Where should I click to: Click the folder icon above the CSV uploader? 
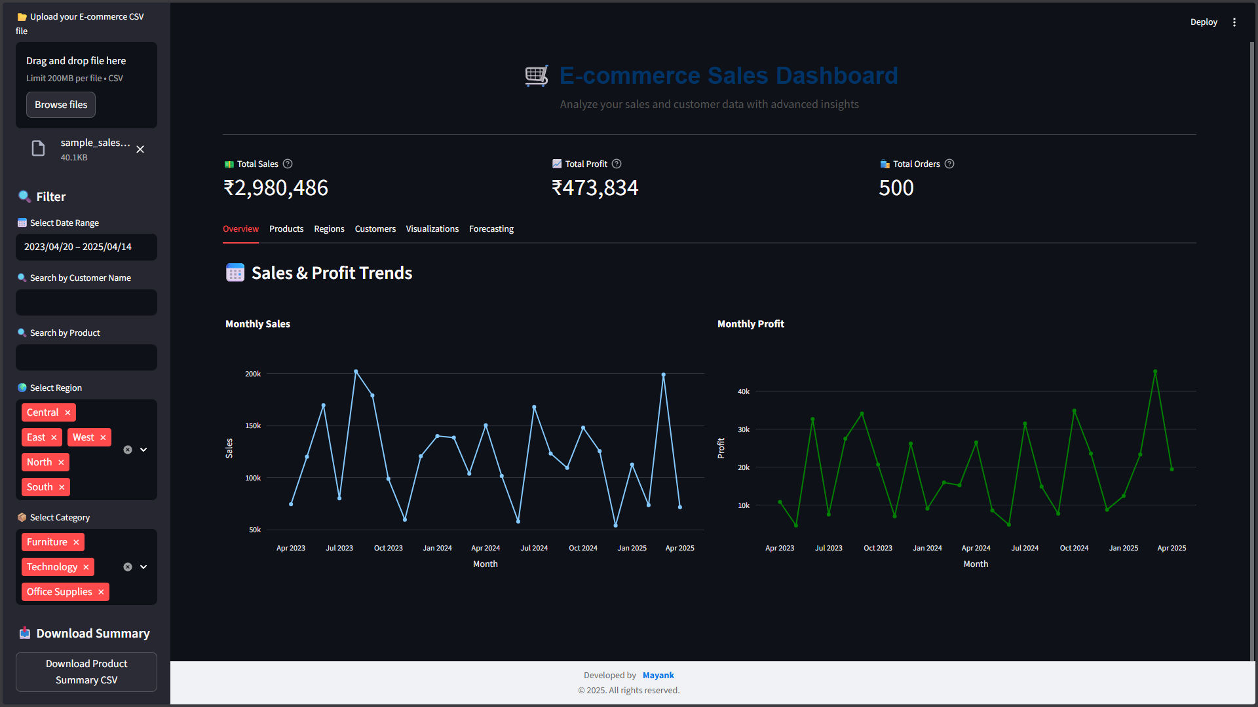point(23,16)
